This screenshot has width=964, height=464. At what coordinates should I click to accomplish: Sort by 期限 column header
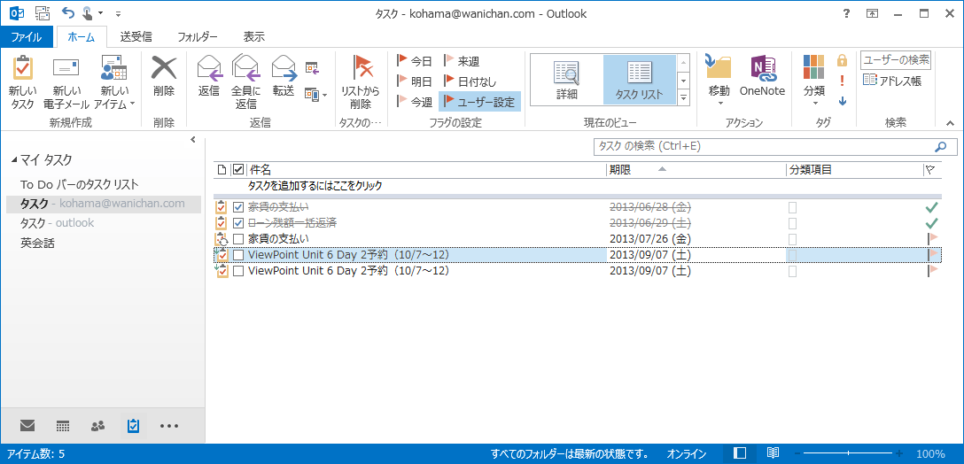click(696, 170)
